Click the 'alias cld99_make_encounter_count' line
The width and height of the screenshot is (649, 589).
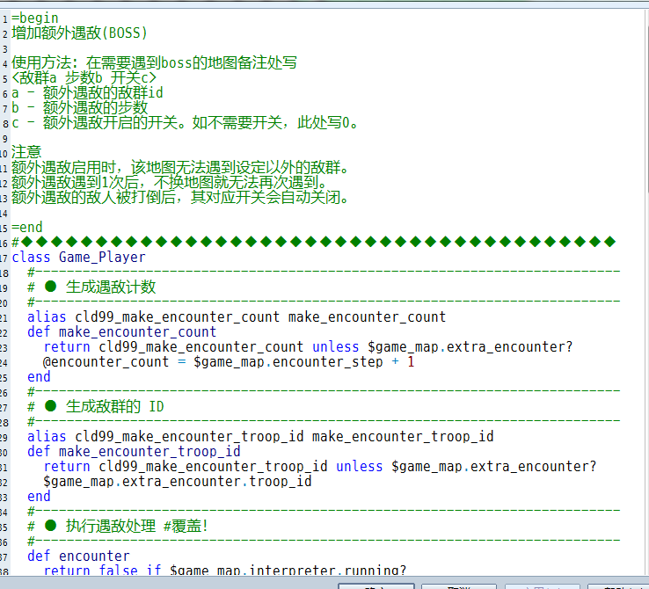point(237,316)
